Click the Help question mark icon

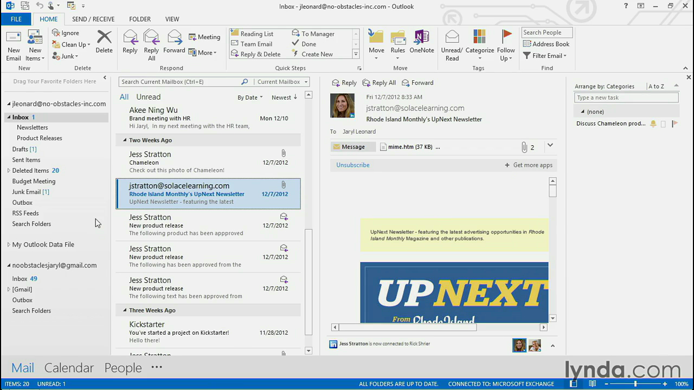pos(627,6)
